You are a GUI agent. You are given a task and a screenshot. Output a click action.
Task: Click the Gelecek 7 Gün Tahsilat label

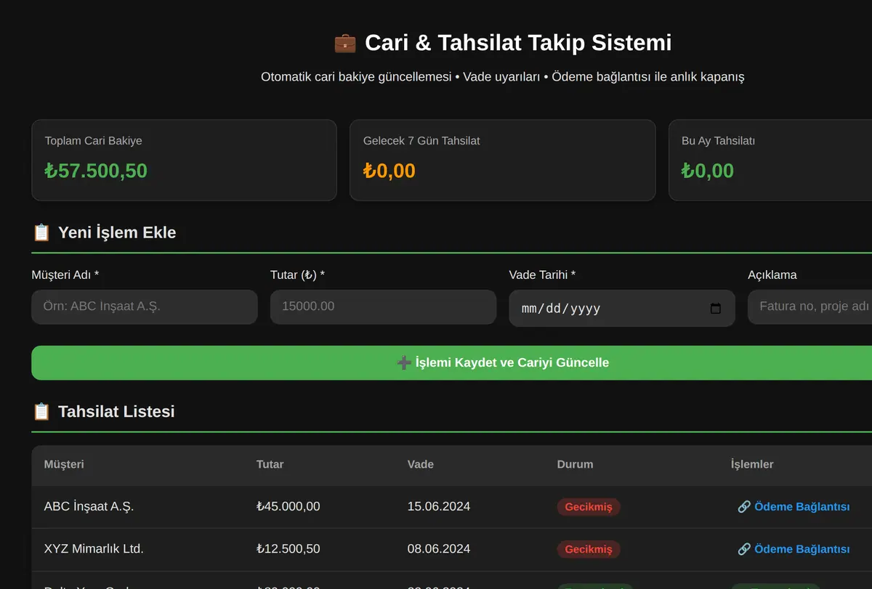[x=421, y=141]
